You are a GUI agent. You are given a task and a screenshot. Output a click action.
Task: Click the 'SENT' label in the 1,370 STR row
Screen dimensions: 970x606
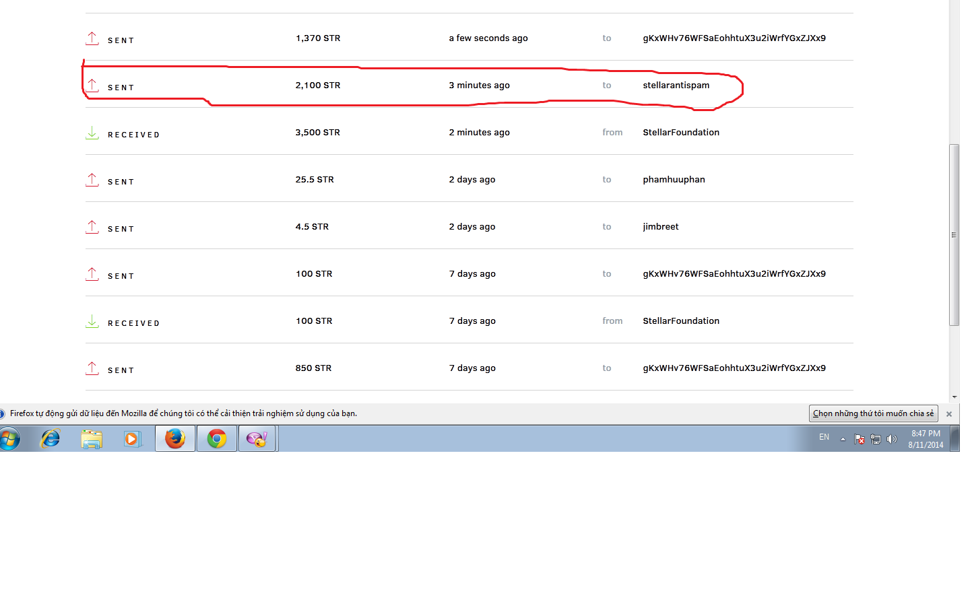click(121, 40)
